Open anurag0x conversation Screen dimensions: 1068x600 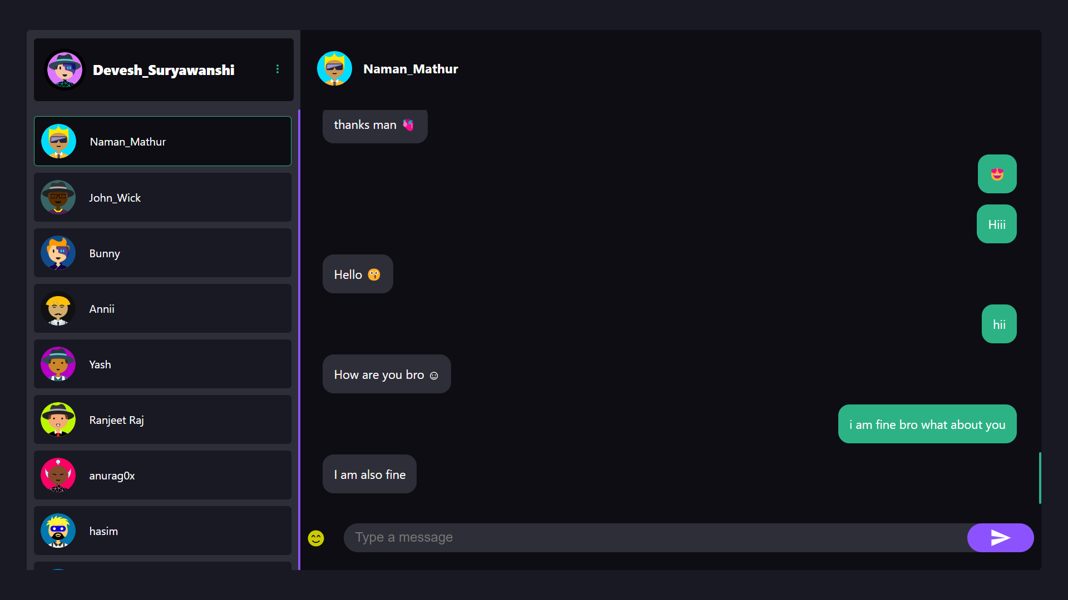[x=162, y=475]
